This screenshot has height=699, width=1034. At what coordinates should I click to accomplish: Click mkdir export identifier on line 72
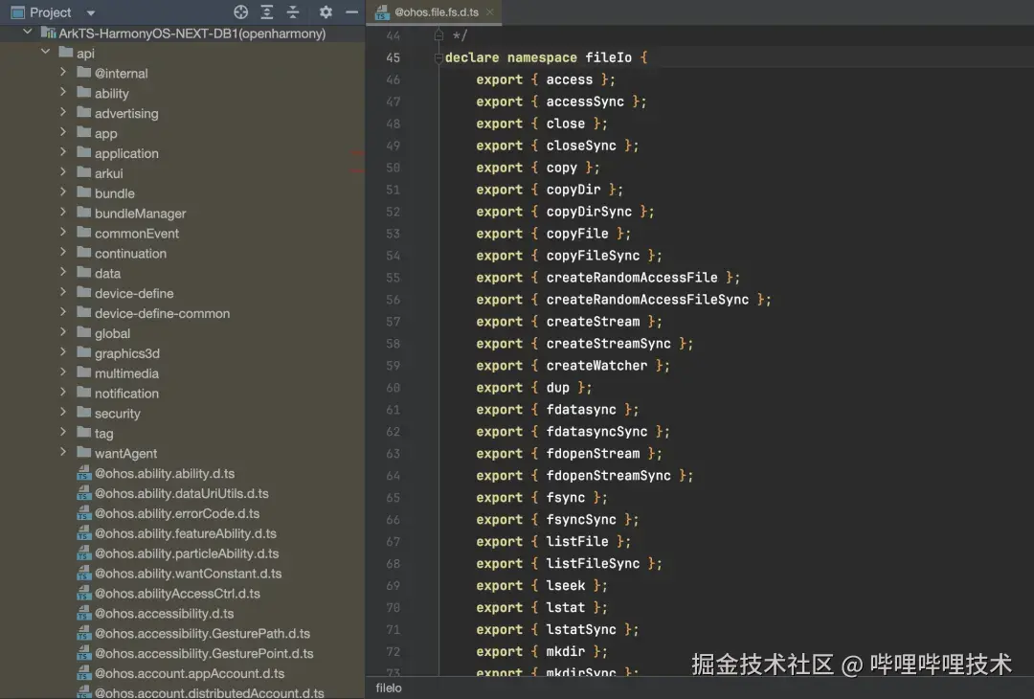point(565,651)
